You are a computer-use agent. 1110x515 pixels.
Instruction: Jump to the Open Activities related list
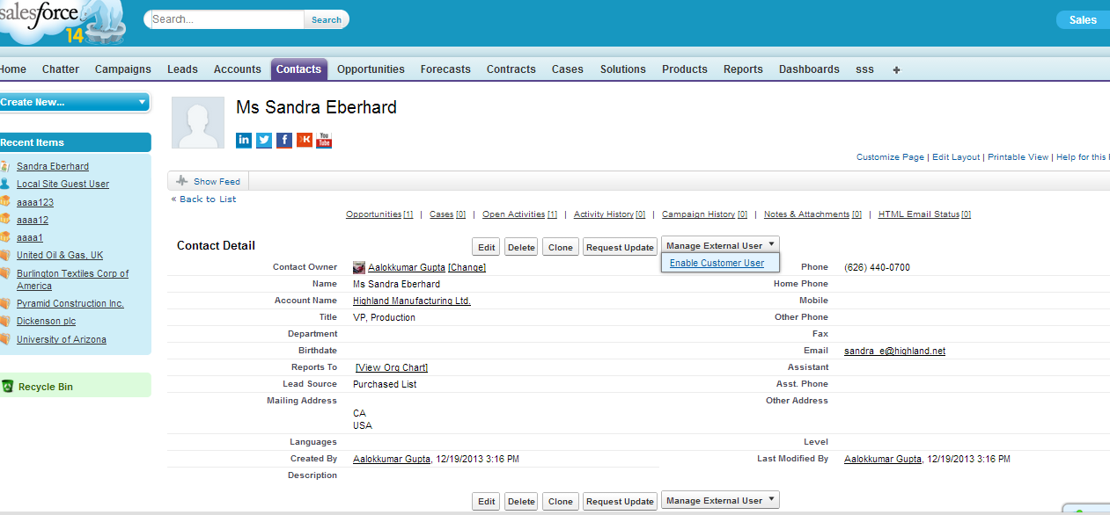tap(519, 214)
